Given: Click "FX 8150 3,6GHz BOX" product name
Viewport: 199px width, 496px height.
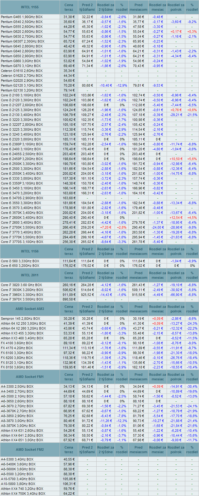Looking at the screenshot, I should click(x=17, y=367).
